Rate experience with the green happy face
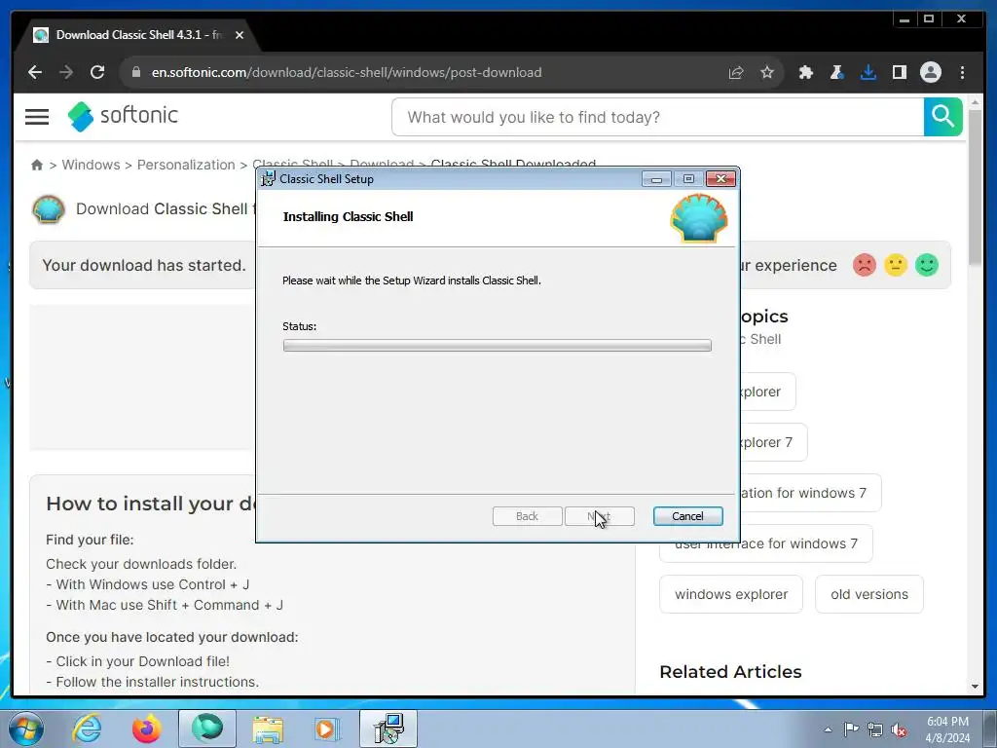Screen dimensions: 997x748 927,265
